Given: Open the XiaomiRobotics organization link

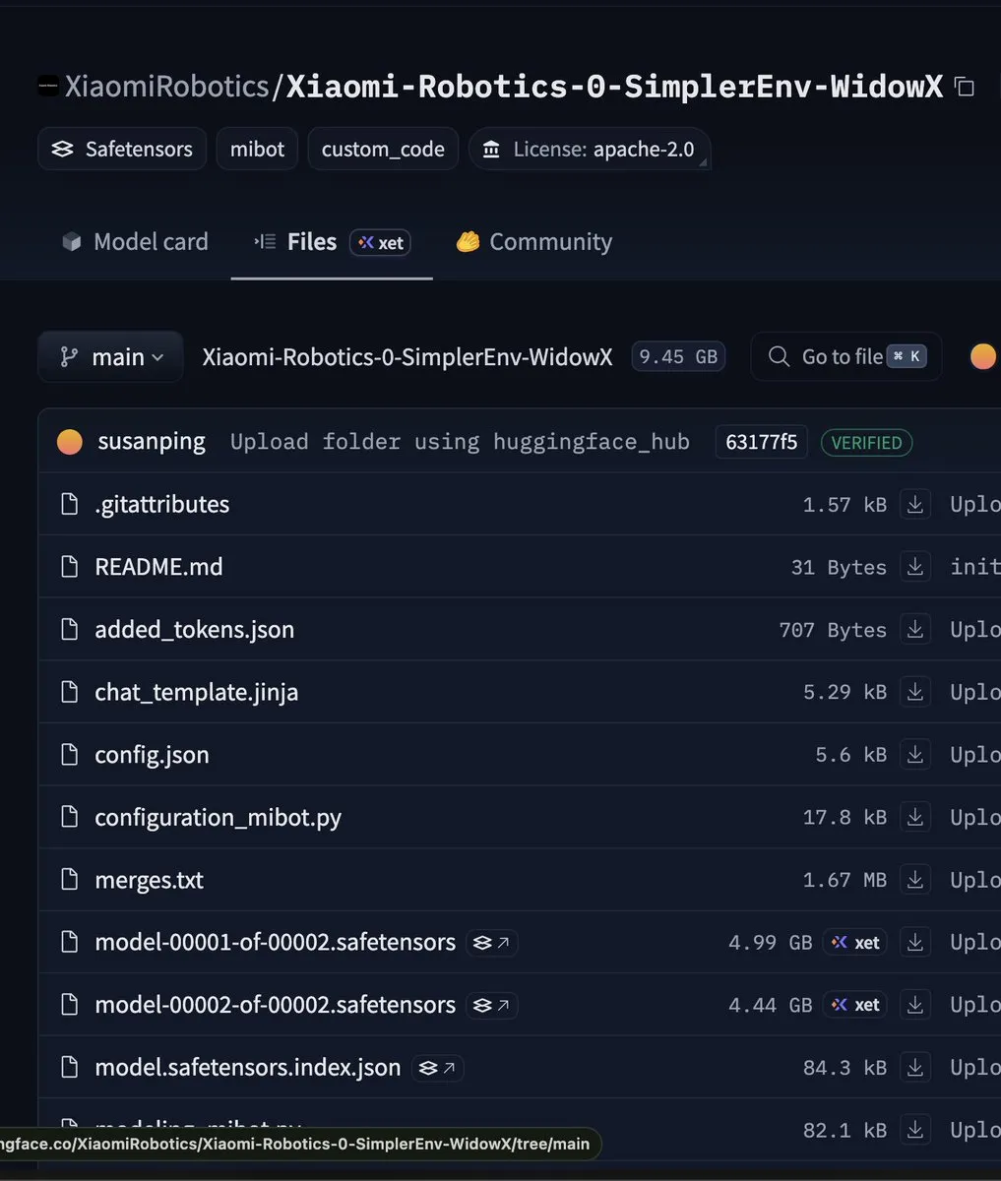Looking at the screenshot, I should (167, 87).
